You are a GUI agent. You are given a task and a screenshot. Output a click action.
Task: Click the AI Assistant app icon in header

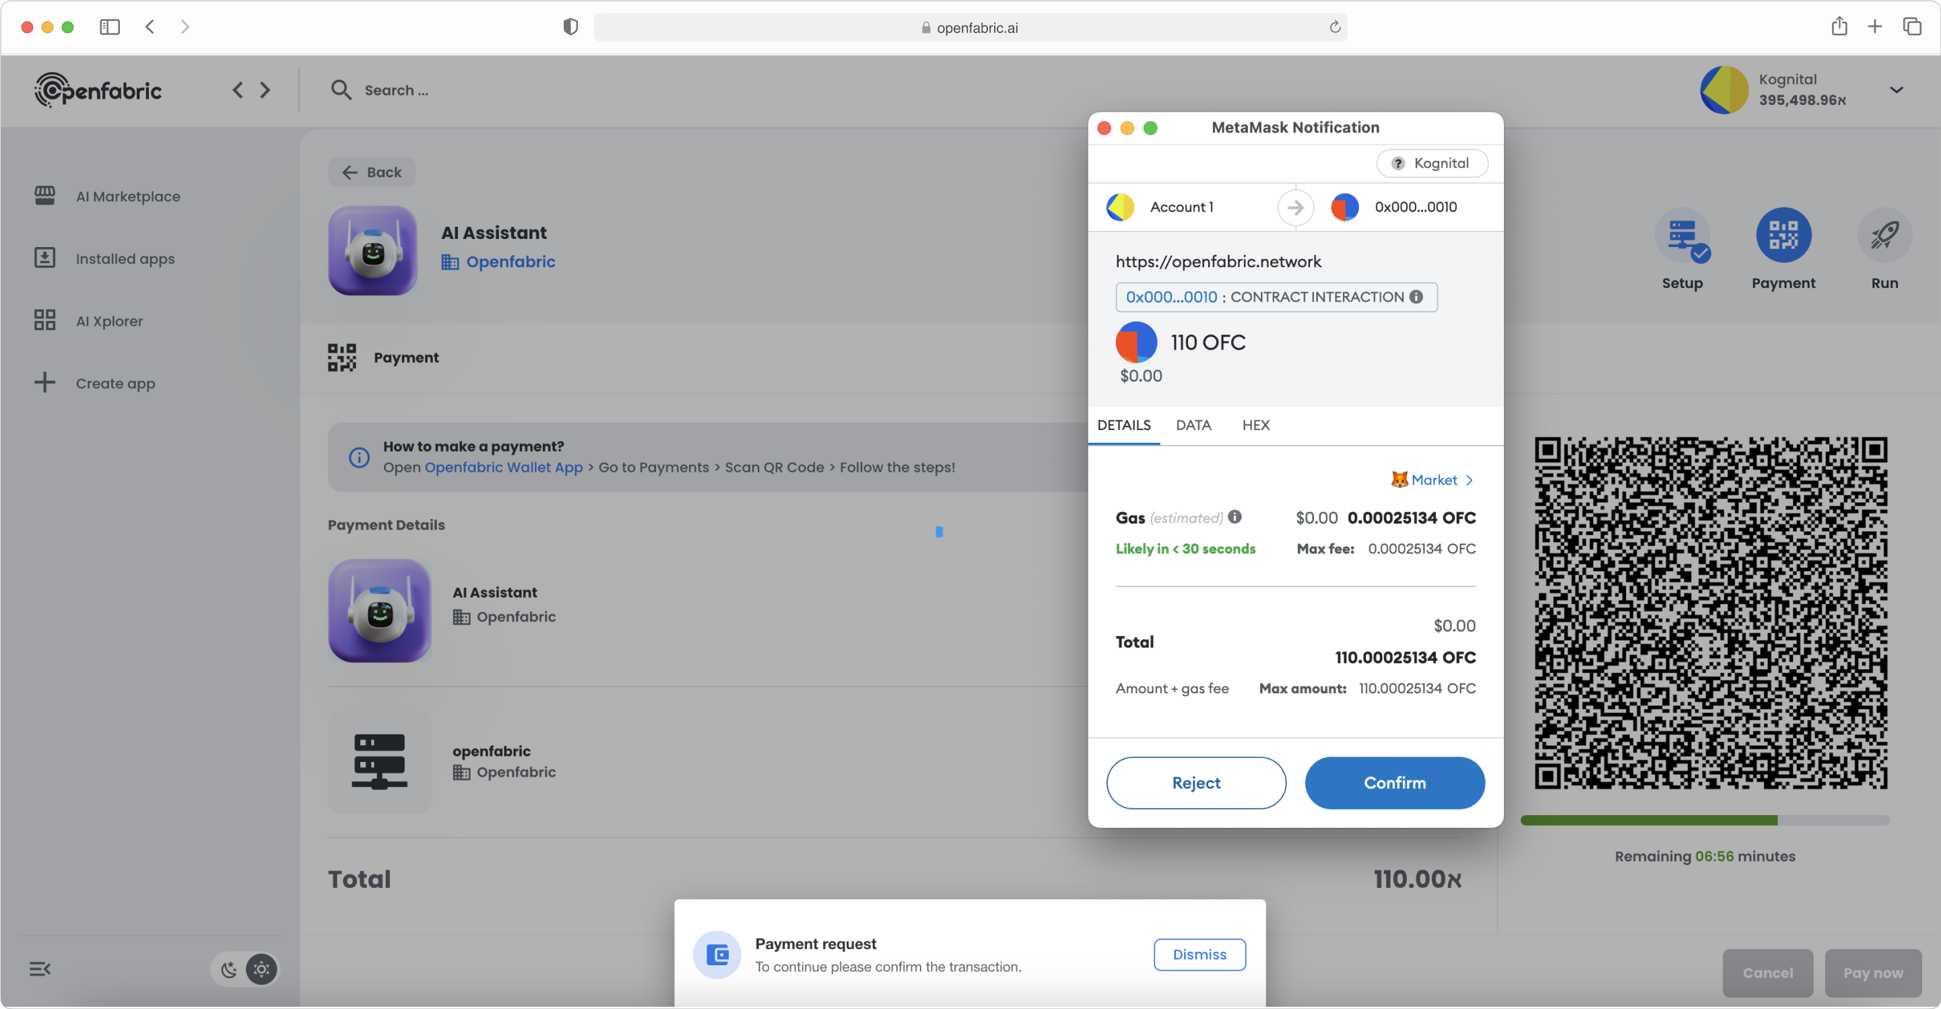(x=372, y=250)
